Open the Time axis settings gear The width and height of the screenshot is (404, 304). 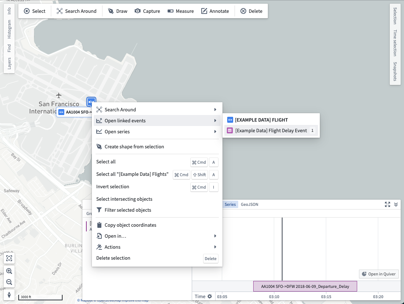click(x=210, y=297)
